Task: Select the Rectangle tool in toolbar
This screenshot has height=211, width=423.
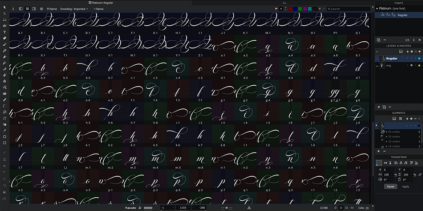Action: (4, 143)
